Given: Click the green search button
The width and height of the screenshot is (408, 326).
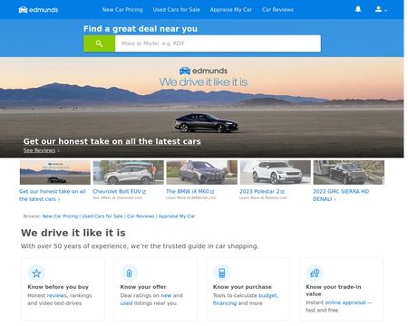Looking at the screenshot, I should point(99,43).
